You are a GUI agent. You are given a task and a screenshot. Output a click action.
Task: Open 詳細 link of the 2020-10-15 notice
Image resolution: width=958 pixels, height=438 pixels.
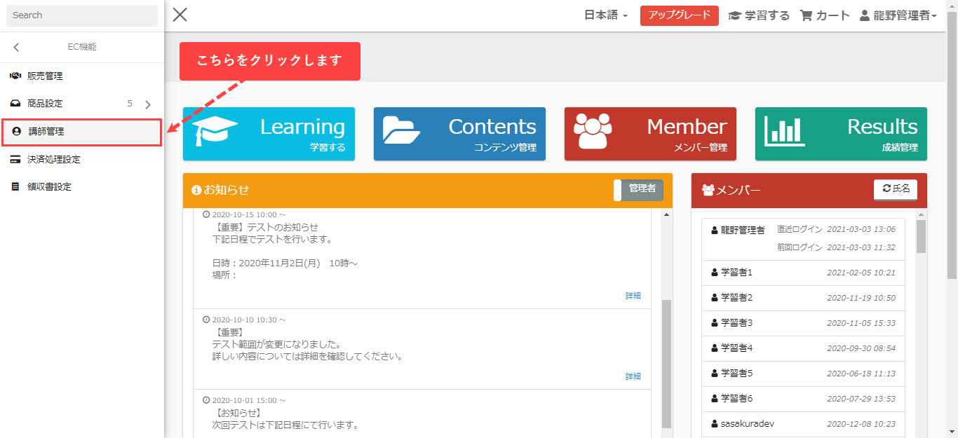coord(633,296)
